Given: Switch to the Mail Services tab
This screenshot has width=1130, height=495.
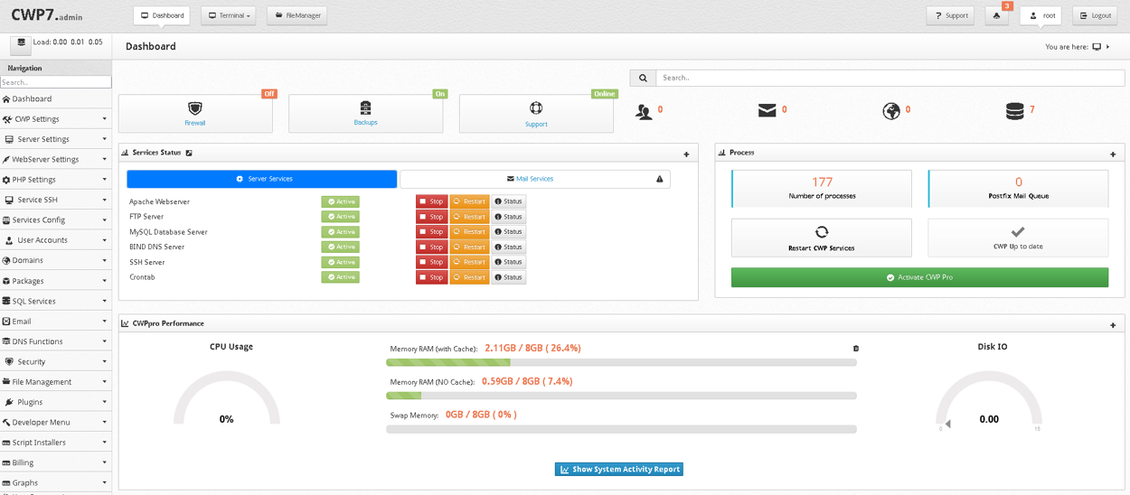Looking at the screenshot, I should [x=535, y=179].
